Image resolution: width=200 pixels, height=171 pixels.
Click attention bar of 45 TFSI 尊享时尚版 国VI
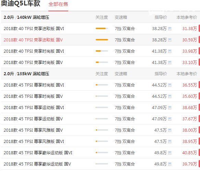point(102,85)
